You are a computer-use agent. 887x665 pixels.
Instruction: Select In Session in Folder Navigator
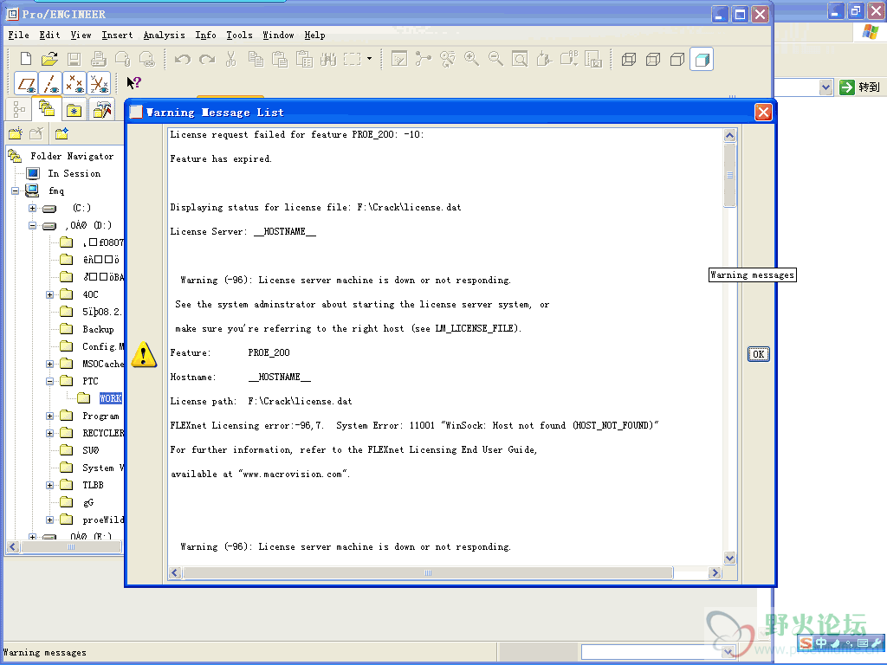click(74, 173)
